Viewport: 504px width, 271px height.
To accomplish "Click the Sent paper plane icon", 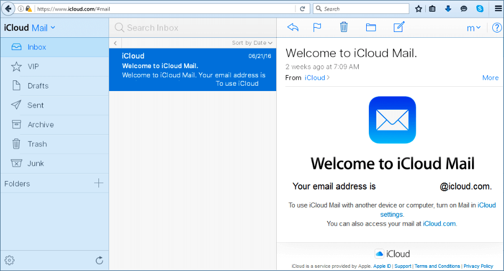I will click(x=16, y=105).
